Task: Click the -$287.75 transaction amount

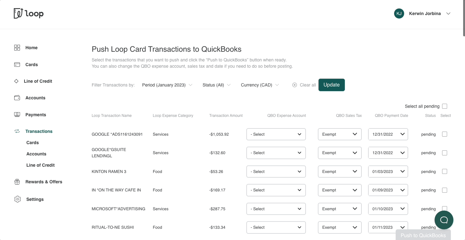Action: pos(217,209)
